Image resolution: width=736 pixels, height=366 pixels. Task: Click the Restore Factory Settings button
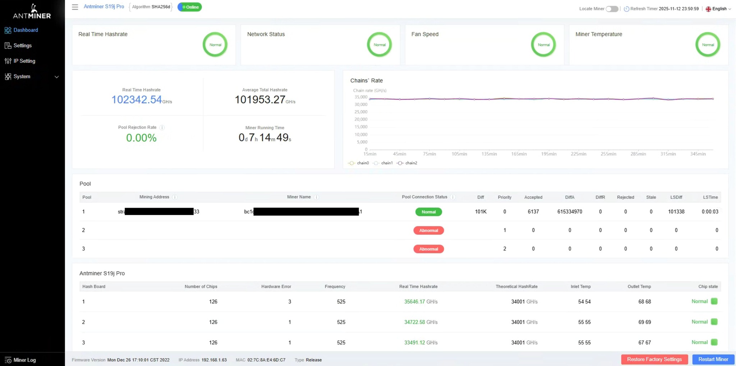point(654,359)
